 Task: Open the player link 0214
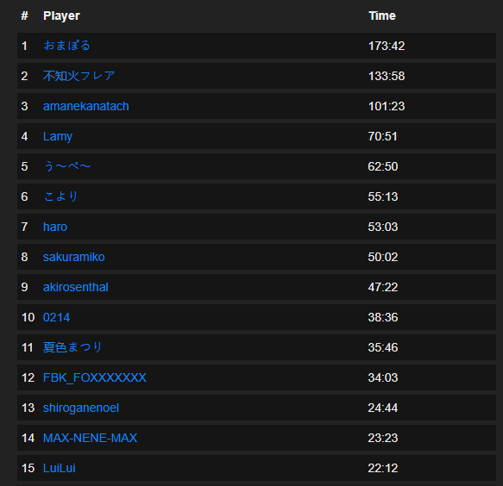pos(56,317)
